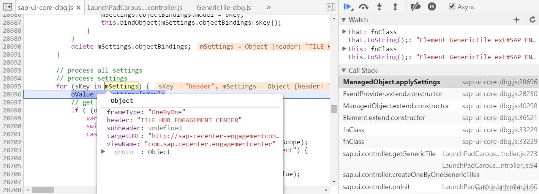
Task: Expand the 'this: fnClass' watch entry
Action: (x=344, y=49)
